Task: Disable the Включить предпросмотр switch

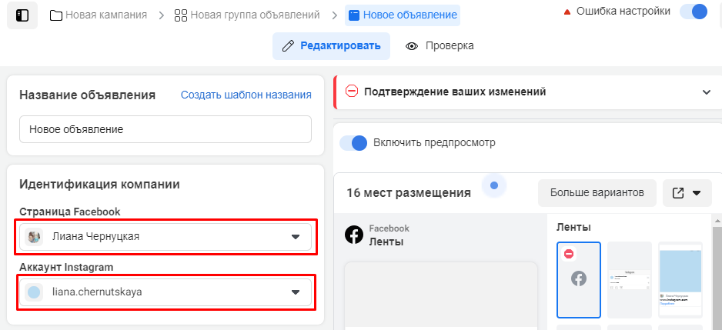Action: point(353,143)
